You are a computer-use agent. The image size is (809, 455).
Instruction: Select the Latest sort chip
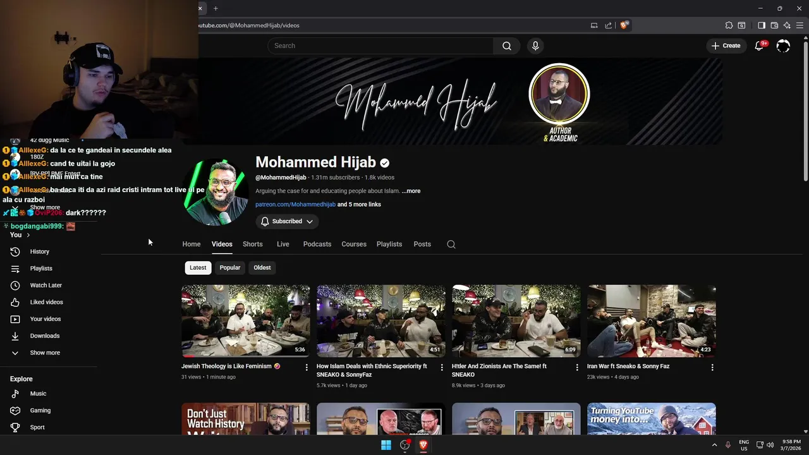pos(198,267)
